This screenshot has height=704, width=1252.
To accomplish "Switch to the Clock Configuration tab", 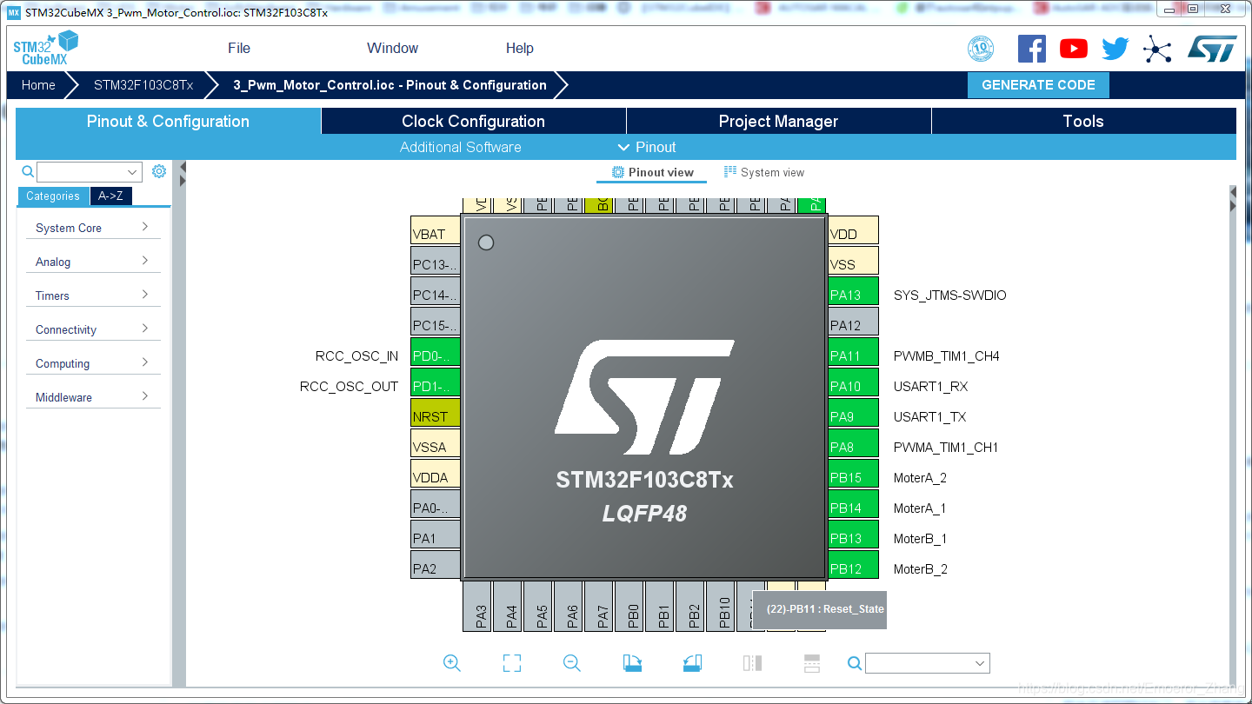I will [x=474, y=121].
